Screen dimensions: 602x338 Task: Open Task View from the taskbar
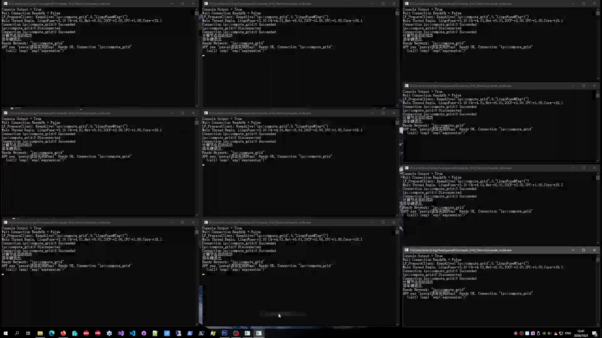click(28, 333)
